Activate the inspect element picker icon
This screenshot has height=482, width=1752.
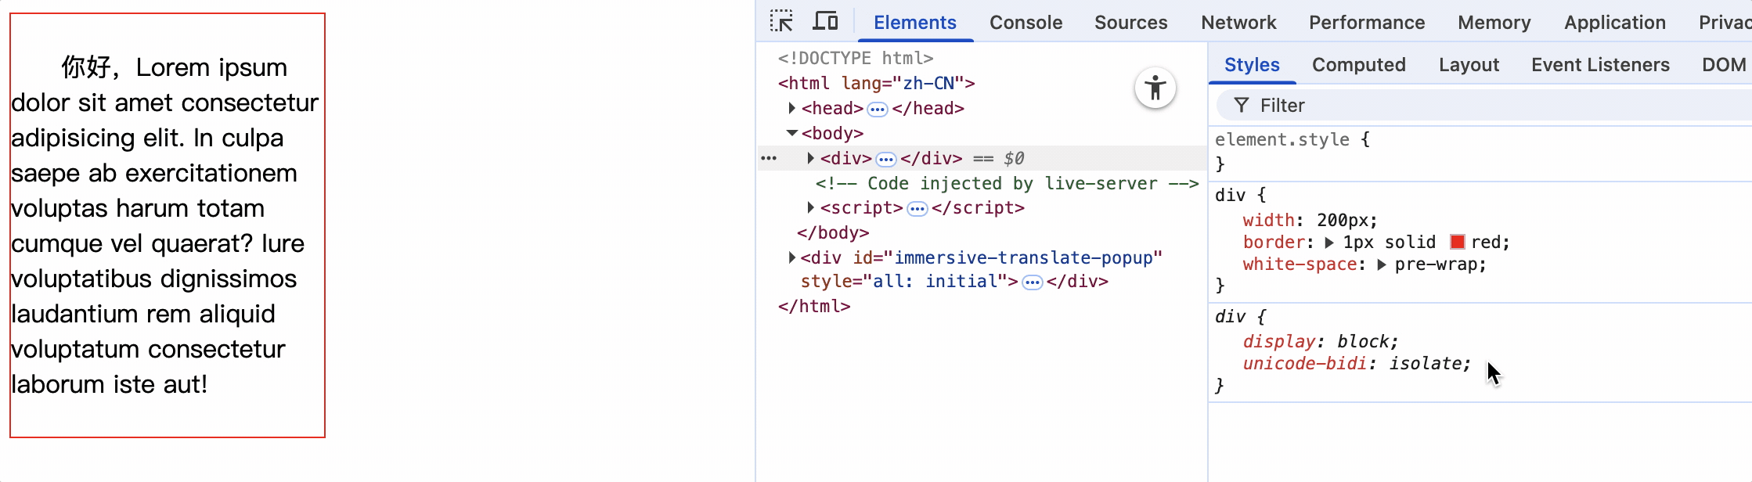[x=781, y=21]
